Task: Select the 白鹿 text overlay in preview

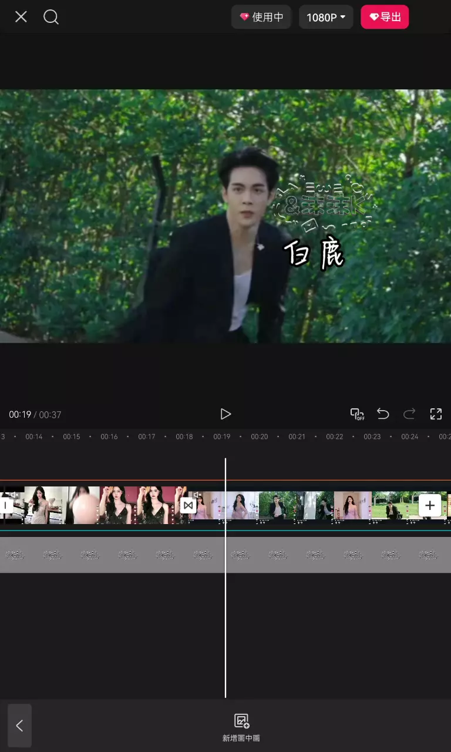Action: (314, 254)
